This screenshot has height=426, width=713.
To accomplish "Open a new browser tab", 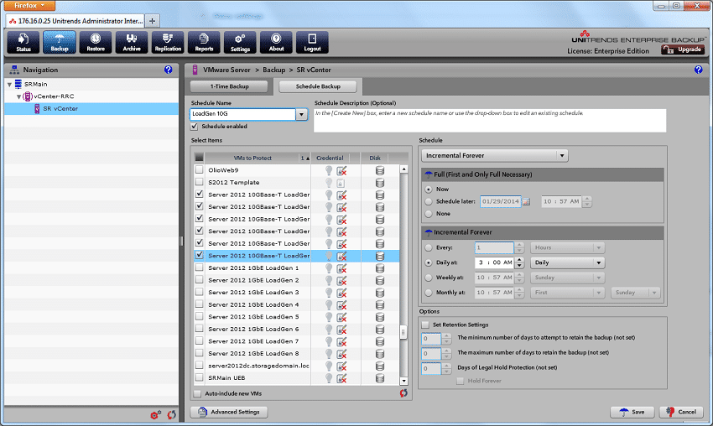I will pyautogui.click(x=153, y=21).
